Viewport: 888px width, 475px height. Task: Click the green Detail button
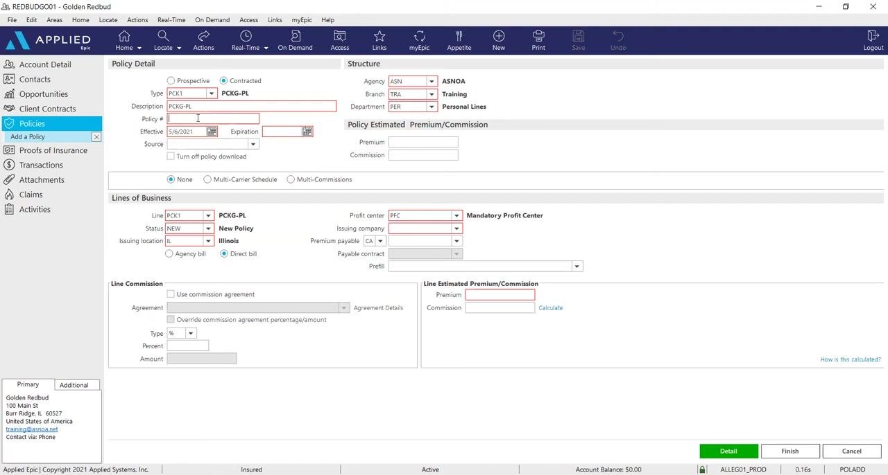tap(728, 451)
